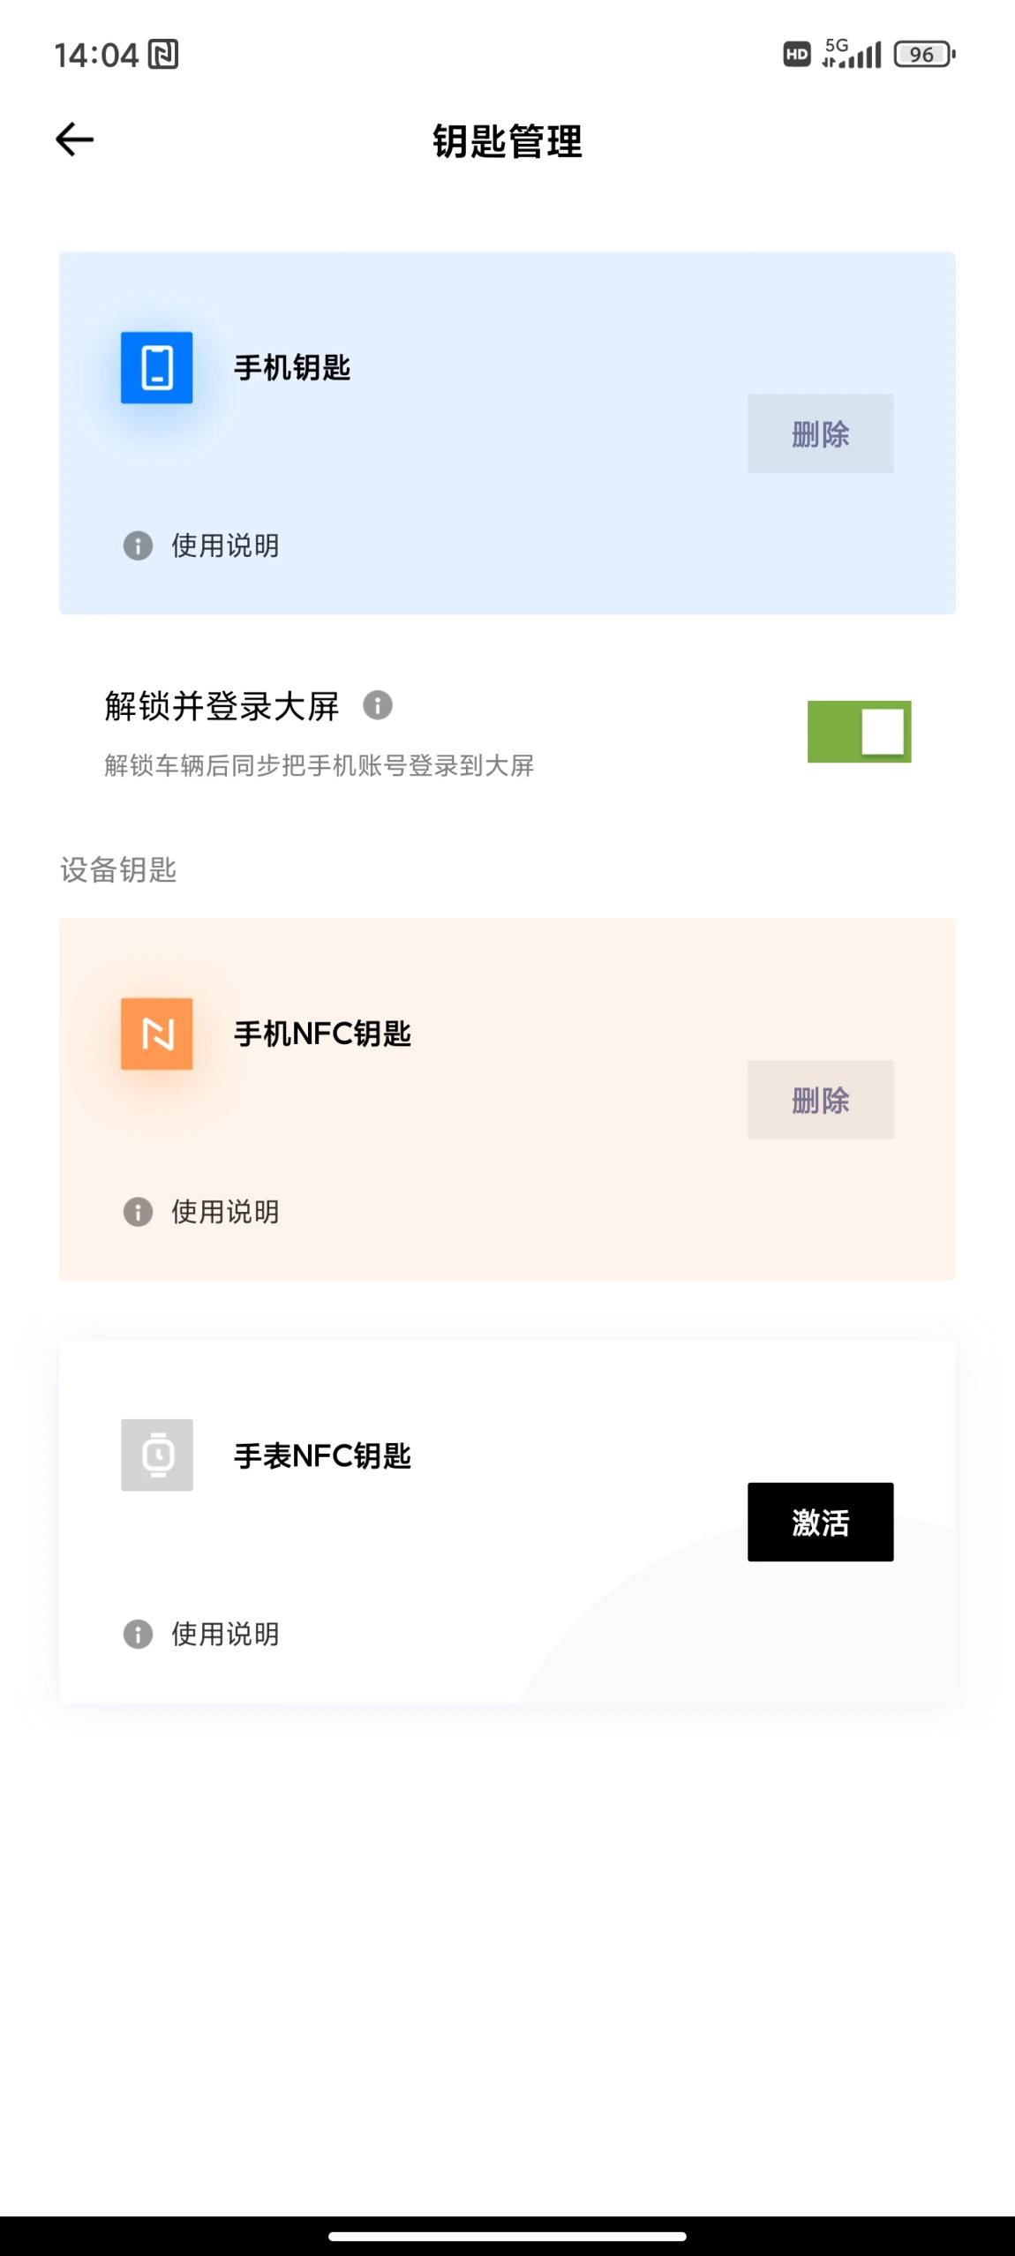Delete the 手机钥匙 phone key

pos(820,433)
